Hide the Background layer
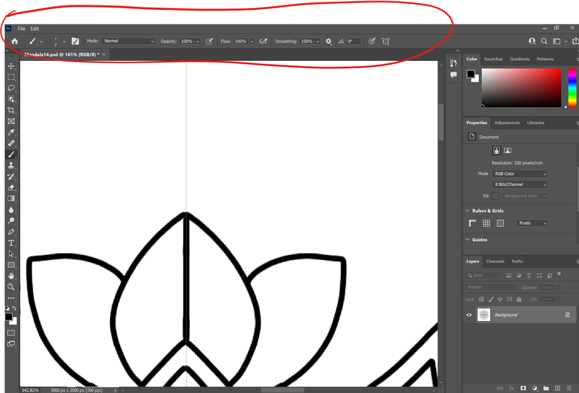Image resolution: width=579 pixels, height=393 pixels. click(469, 315)
